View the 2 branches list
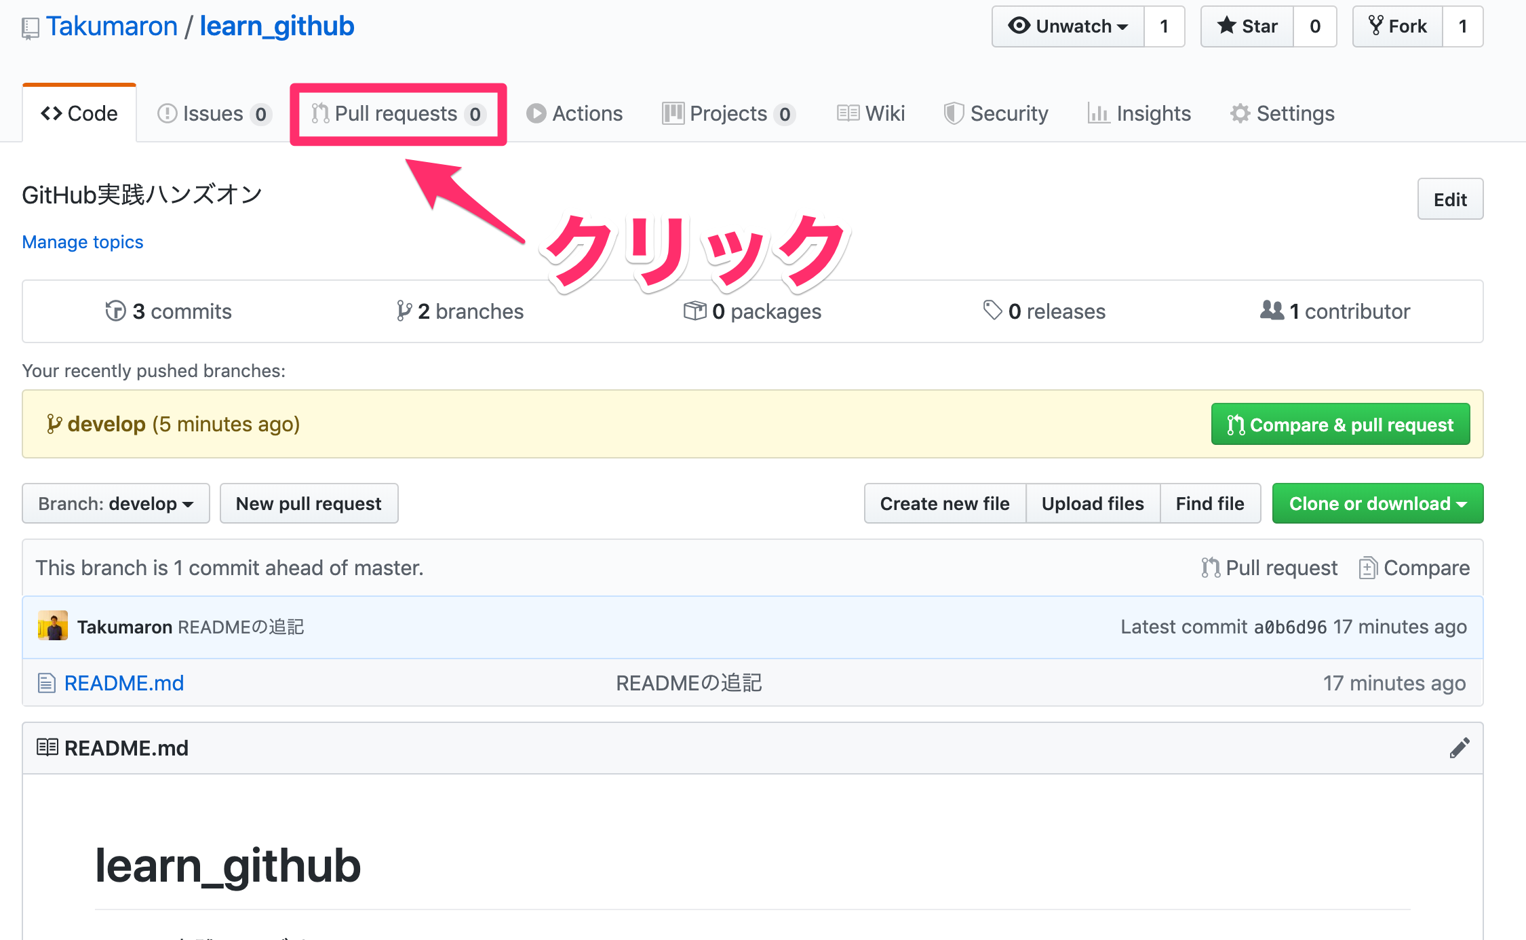 [461, 311]
